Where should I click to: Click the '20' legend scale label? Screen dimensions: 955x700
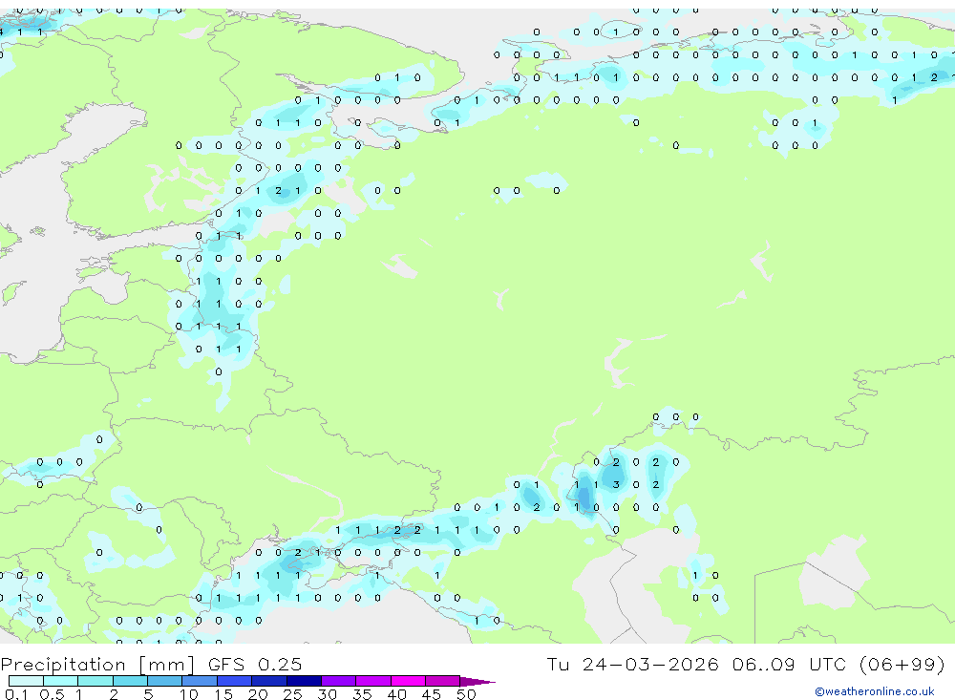[x=258, y=694]
